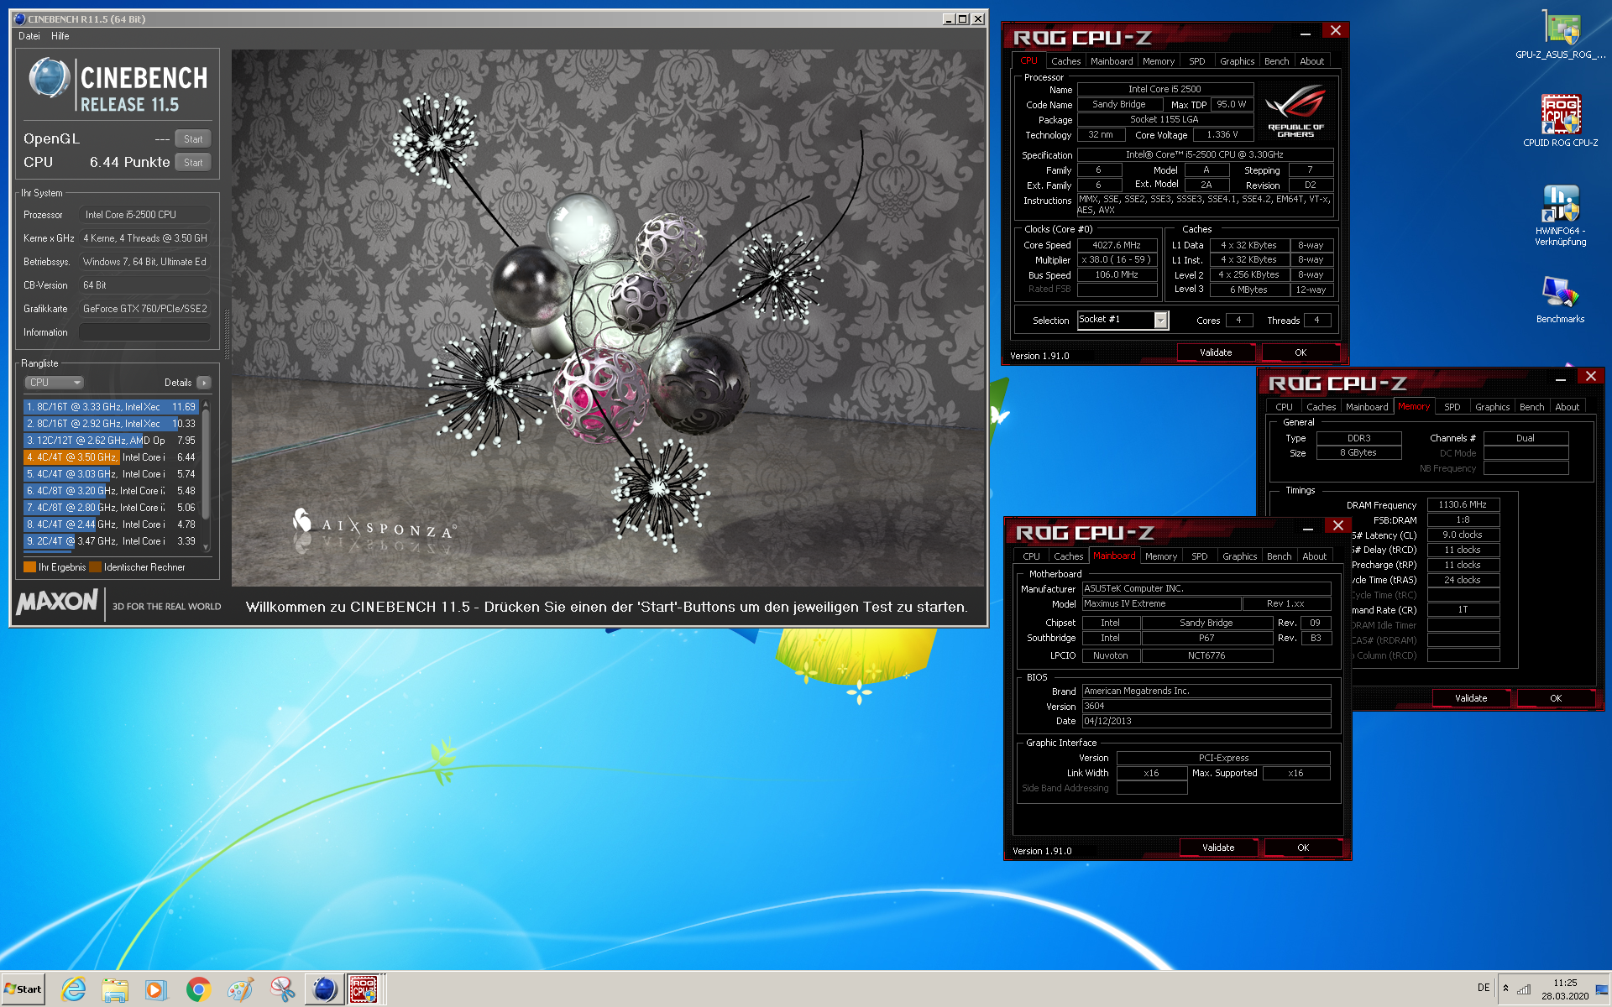Click the Start button on the taskbar
The height and width of the screenshot is (1007, 1612).
pyautogui.click(x=24, y=989)
